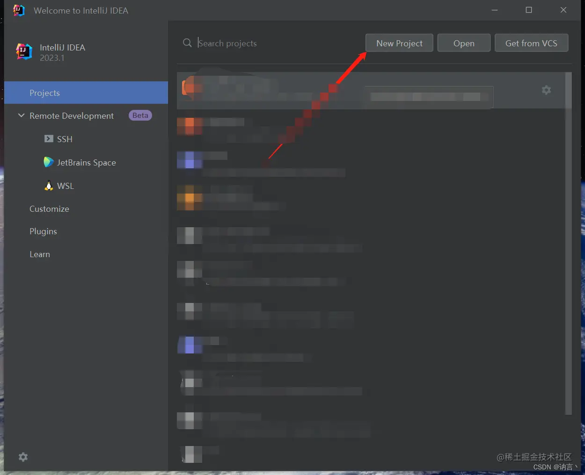Open the Customize section
The image size is (585, 475).
pos(49,209)
